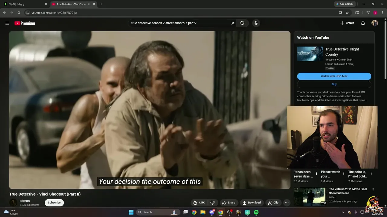Open options for "It has been seven days" video
387x217 pixels.
pyautogui.click(x=316, y=173)
